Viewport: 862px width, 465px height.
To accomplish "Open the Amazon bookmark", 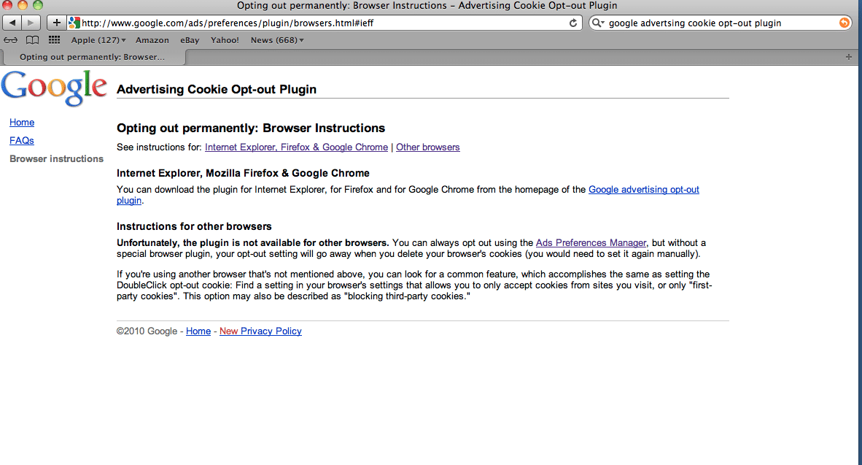I will point(152,40).
